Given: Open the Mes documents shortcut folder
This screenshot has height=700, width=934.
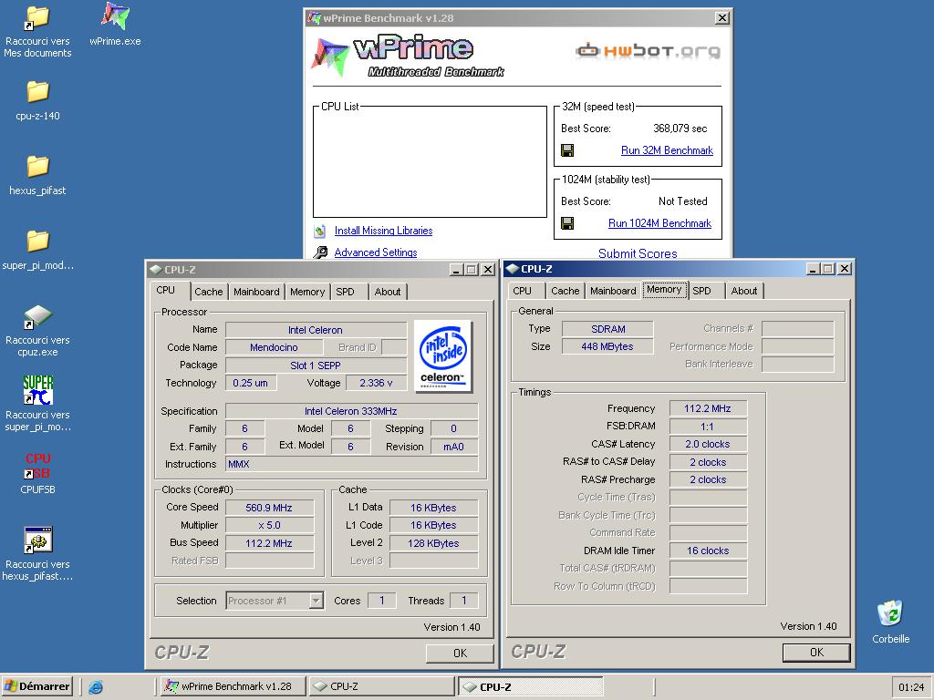Looking at the screenshot, I should pos(36,18).
